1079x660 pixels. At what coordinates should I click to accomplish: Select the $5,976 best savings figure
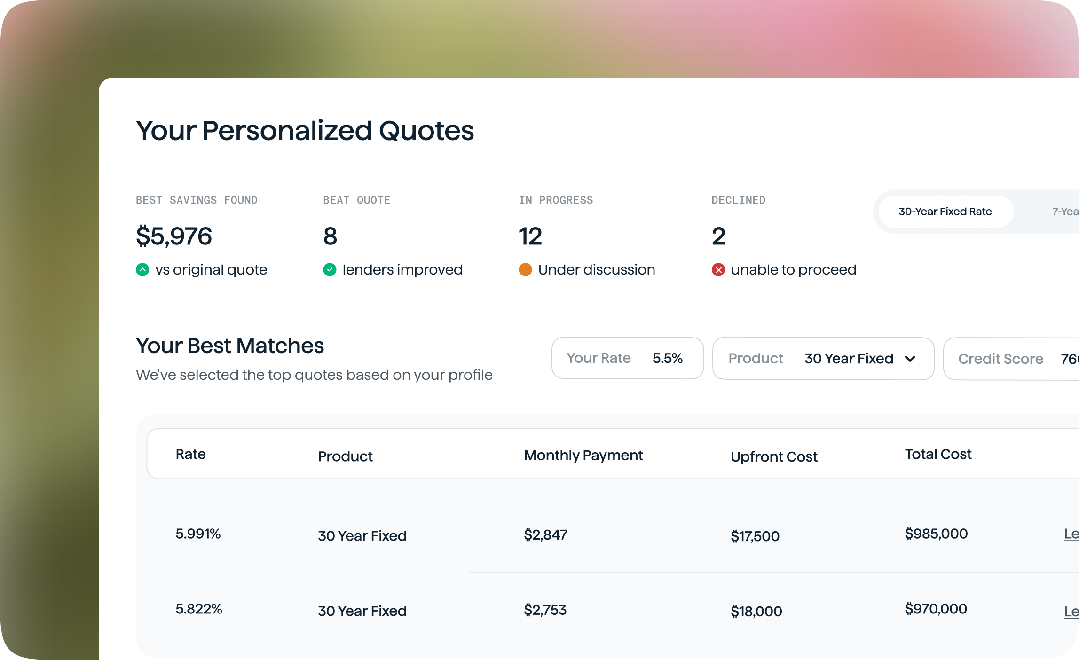coord(174,236)
